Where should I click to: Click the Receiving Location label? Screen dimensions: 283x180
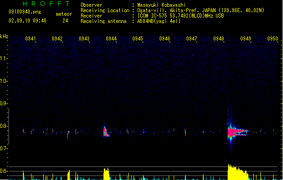(x=105, y=10)
